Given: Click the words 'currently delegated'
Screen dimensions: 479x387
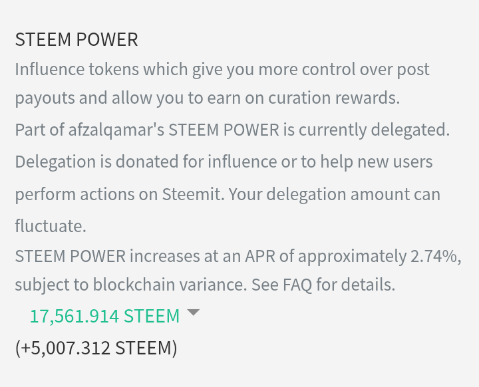Looking at the screenshot, I should click(374, 130).
